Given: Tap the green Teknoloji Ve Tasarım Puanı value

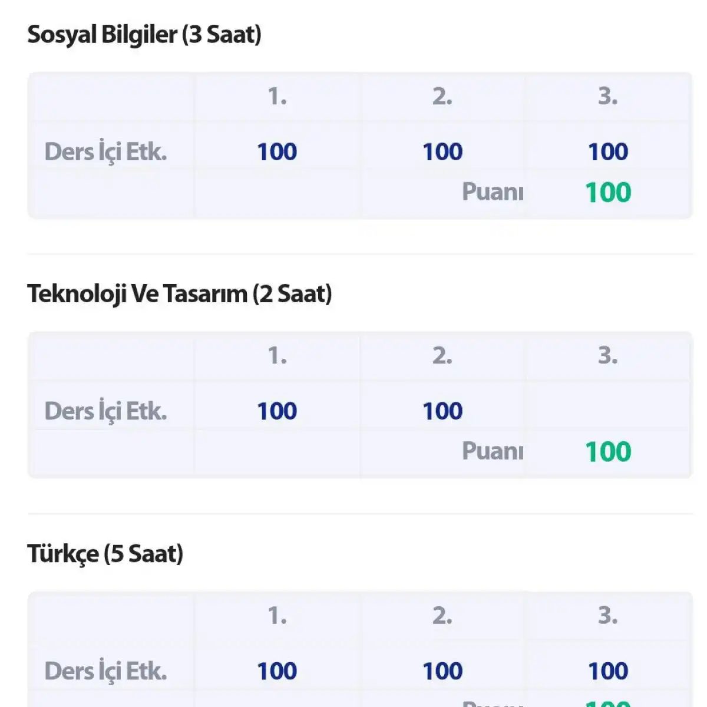Looking at the screenshot, I should point(608,452).
